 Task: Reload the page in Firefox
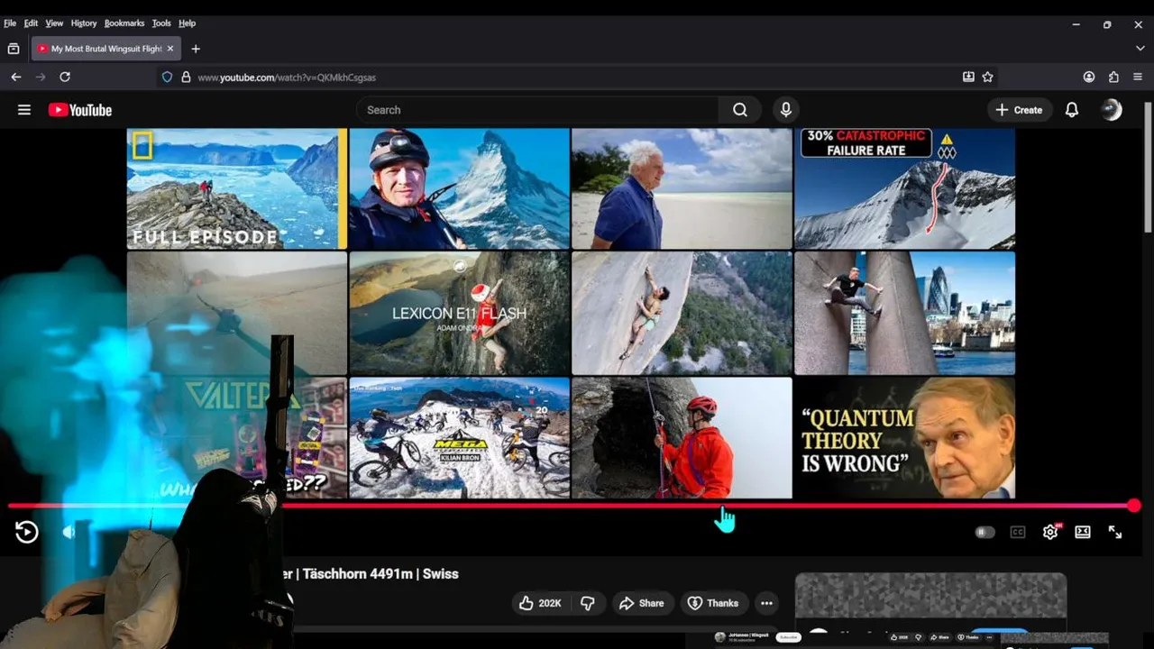[x=65, y=78]
